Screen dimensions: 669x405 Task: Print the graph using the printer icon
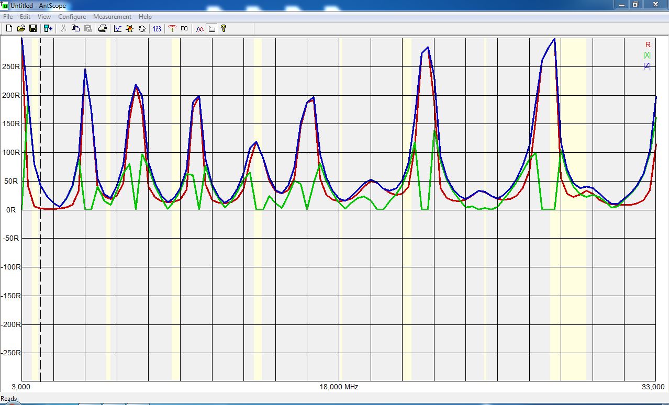103,28
